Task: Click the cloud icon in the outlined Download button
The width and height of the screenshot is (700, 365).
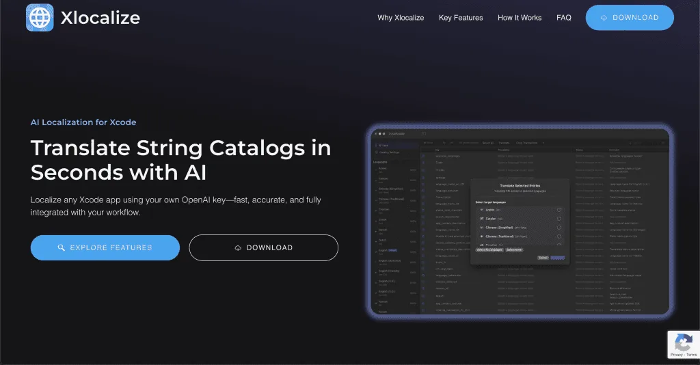Action: pyautogui.click(x=238, y=247)
